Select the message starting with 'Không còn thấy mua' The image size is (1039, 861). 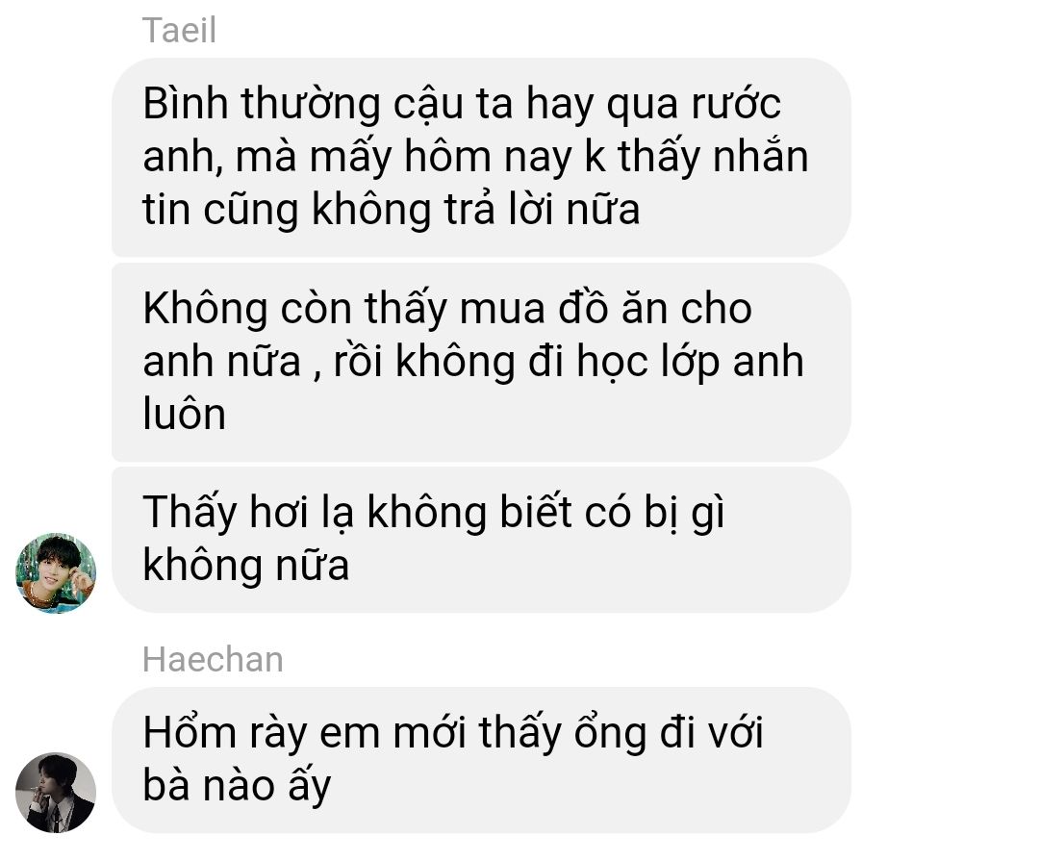pyautogui.click(x=481, y=362)
